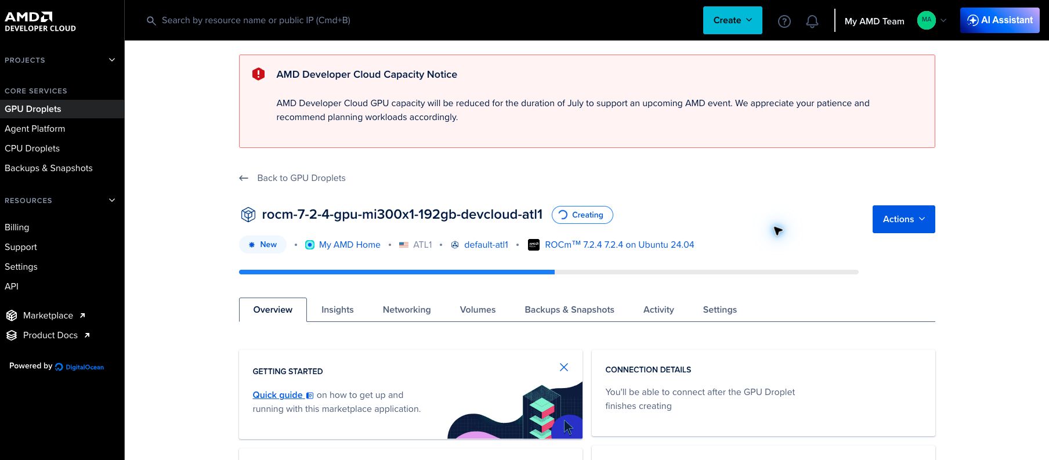The image size is (1049, 460).
Task: Collapse the Resources section
Action: point(112,200)
